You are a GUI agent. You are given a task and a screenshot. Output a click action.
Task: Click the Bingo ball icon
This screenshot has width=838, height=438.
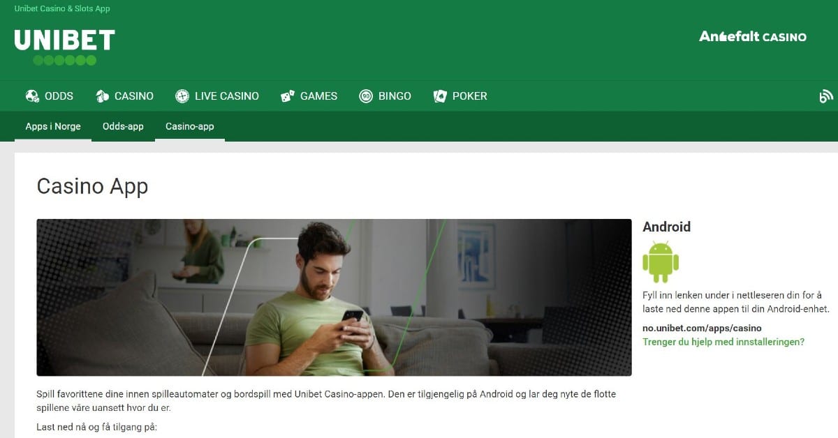point(366,96)
